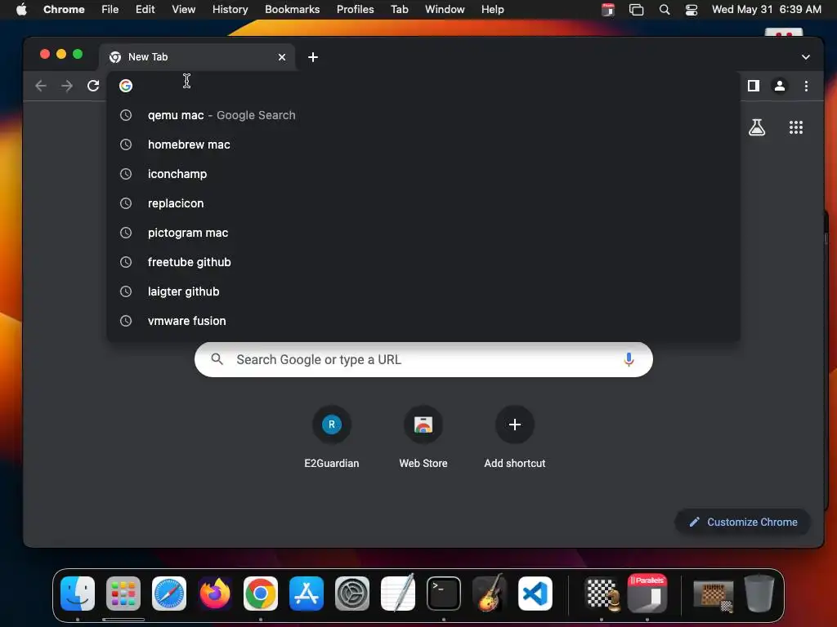Open Control Center in the menu bar
The image size is (837, 627).
(x=692, y=10)
